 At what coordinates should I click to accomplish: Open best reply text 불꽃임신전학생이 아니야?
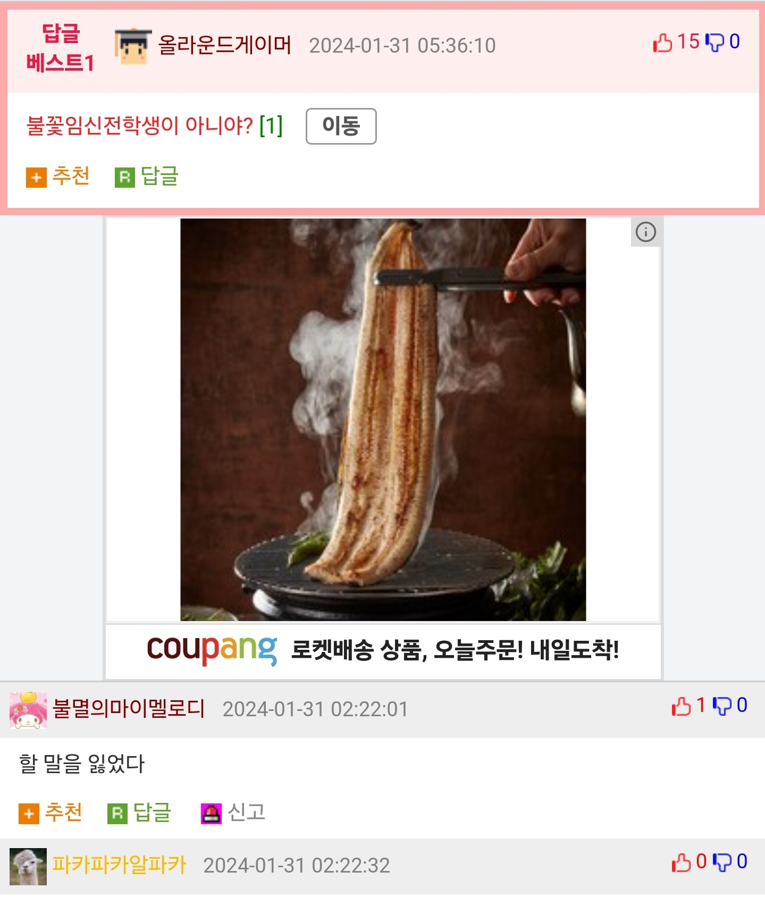click(x=140, y=126)
